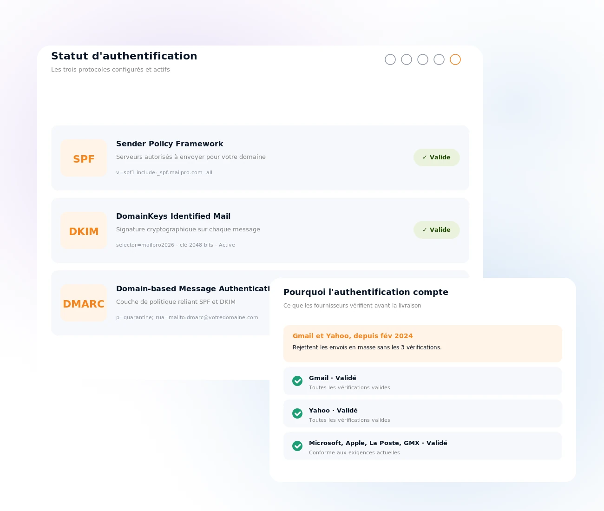
Task: Click 'Serveurs autorisés à envoyer pour votre domaine'
Action: 191,157
